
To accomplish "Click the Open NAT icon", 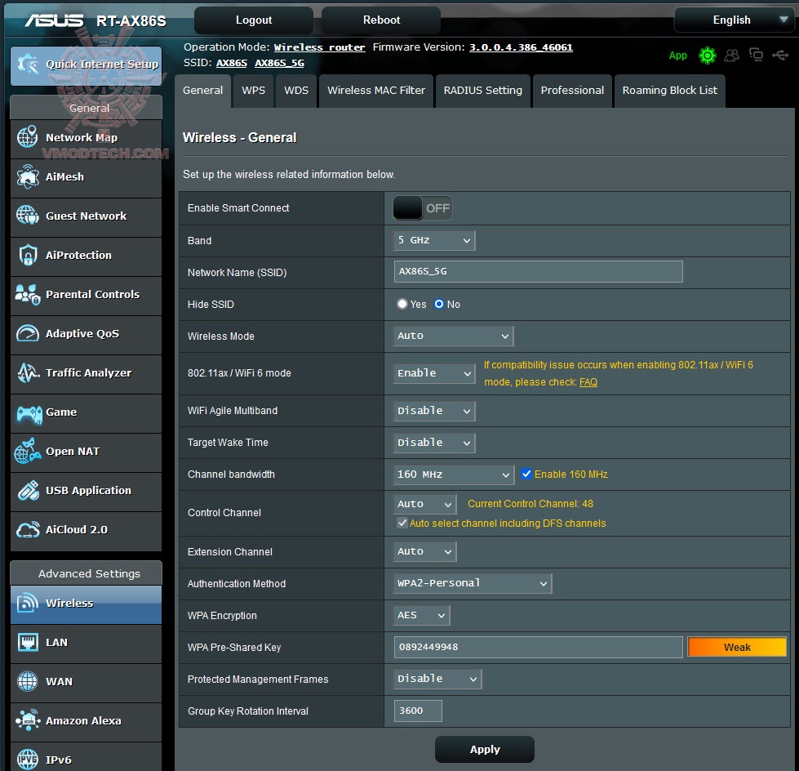I will [x=28, y=452].
